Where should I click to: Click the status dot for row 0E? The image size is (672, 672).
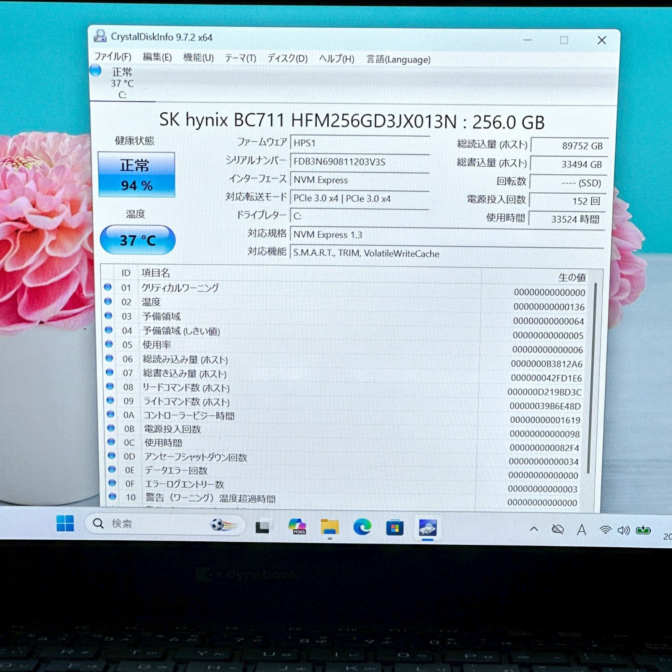tap(112, 469)
